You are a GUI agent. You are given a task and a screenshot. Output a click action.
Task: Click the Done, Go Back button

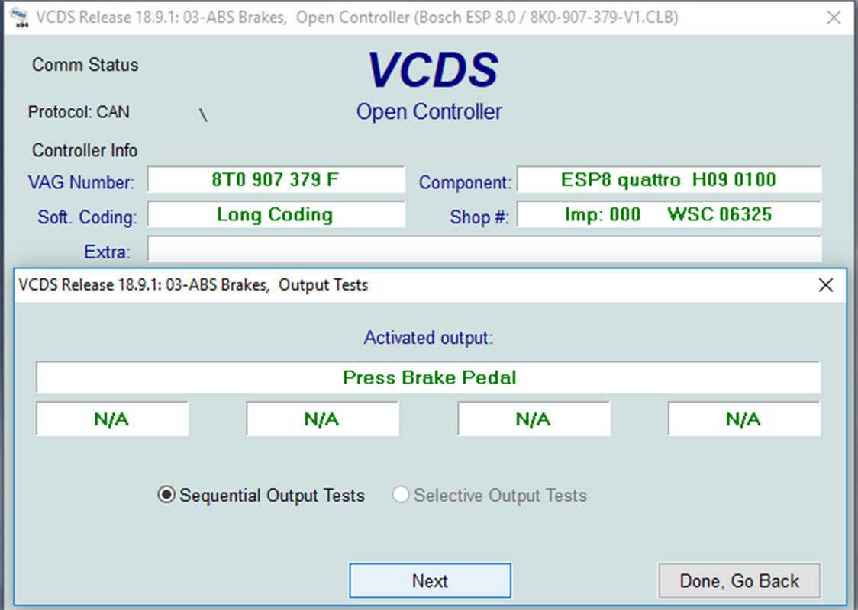739,580
